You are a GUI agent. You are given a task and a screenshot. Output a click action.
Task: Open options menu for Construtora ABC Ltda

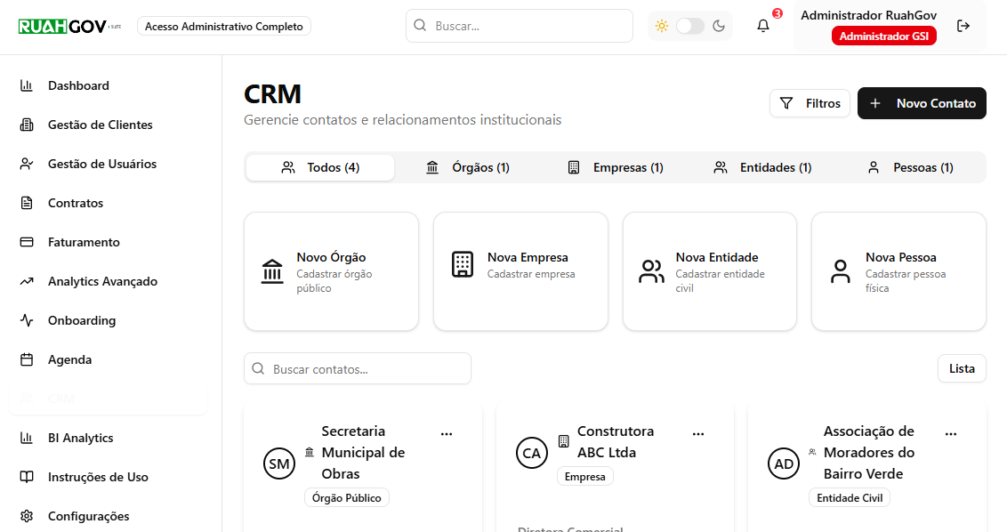698,433
